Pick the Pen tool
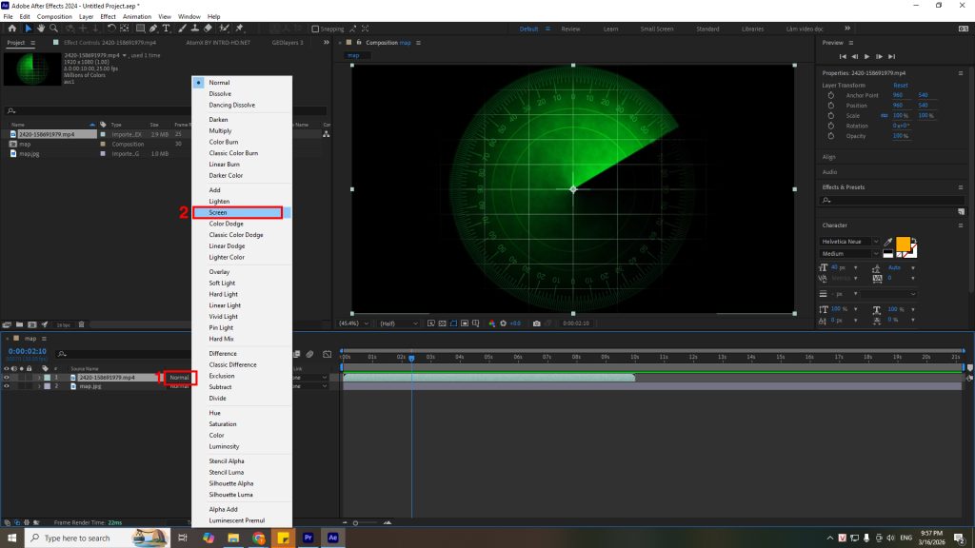 [154, 29]
